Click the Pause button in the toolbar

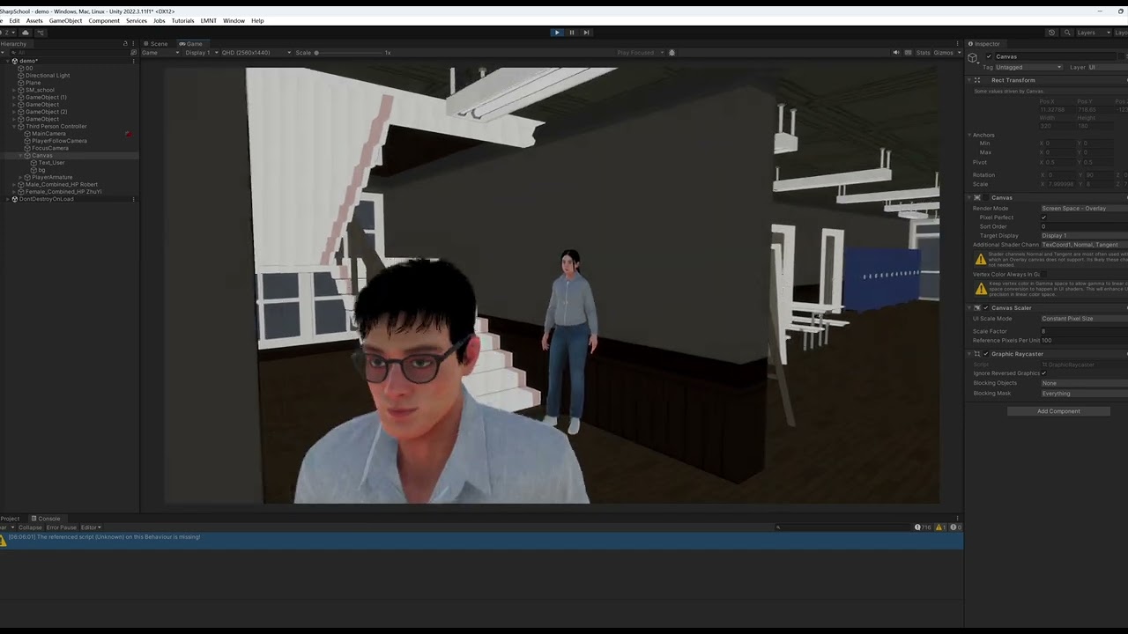click(x=571, y=33)
